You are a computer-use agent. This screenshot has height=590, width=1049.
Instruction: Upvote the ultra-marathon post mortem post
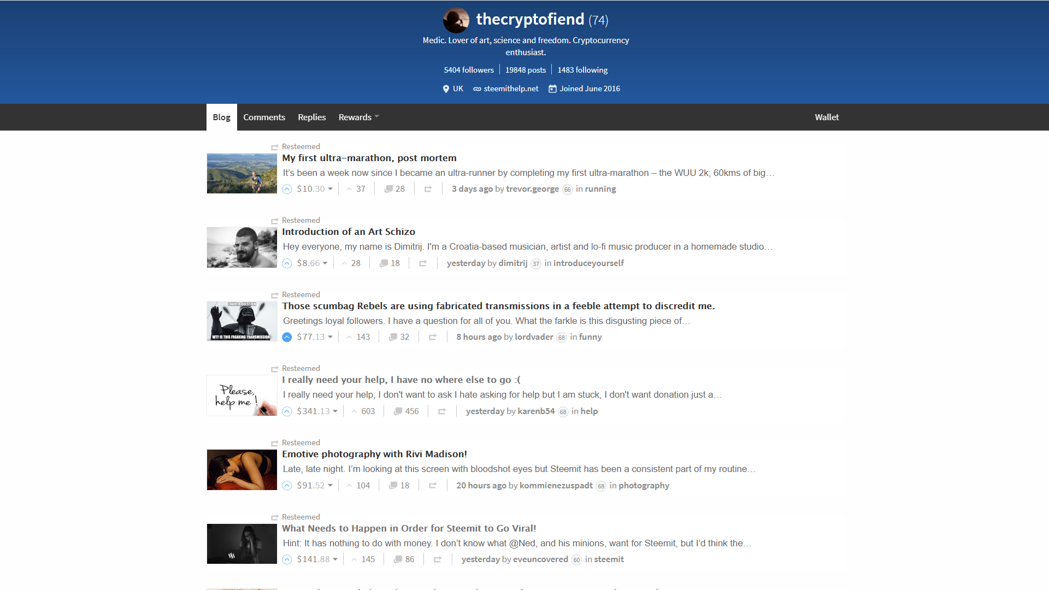287,189
